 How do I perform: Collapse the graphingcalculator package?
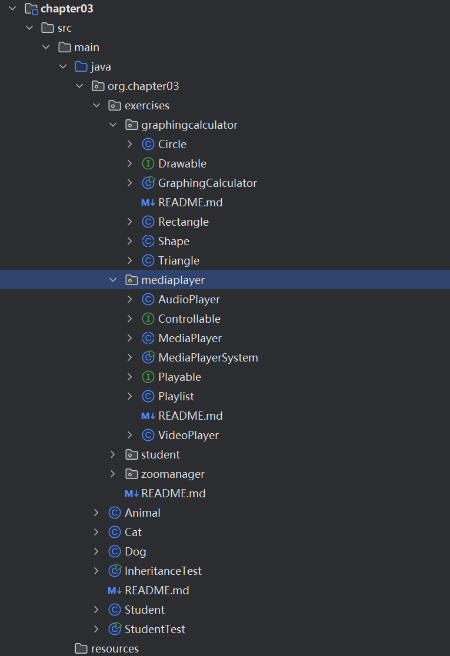pyautogui.click(x=113, y=125)
